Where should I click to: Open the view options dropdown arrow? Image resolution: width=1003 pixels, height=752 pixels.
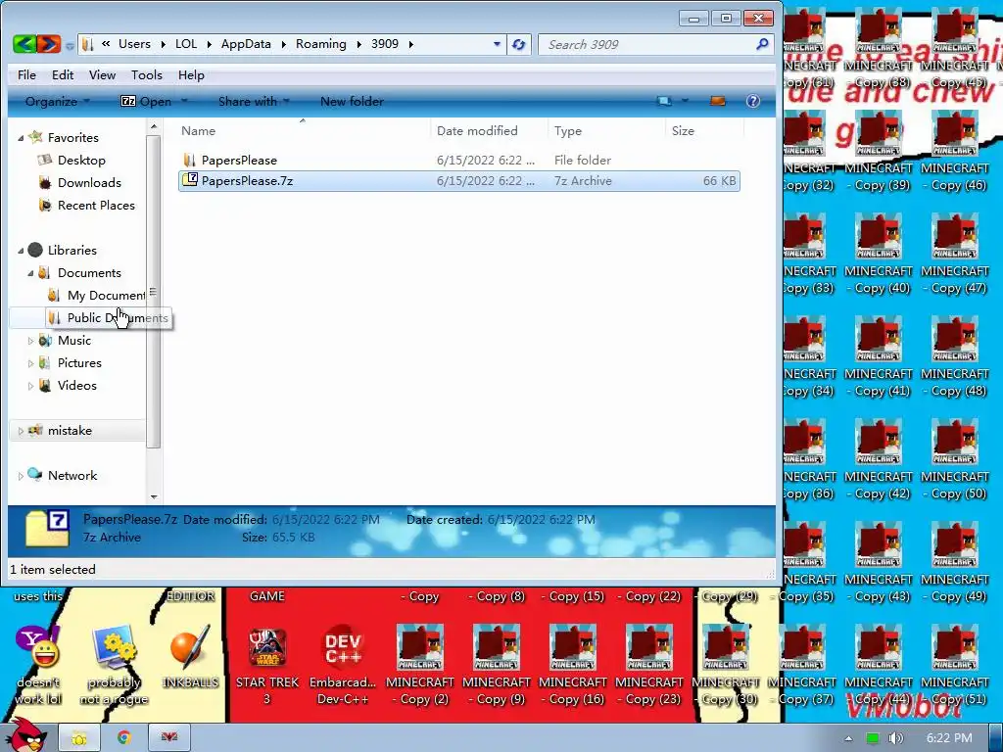click(x=685, y=101)
